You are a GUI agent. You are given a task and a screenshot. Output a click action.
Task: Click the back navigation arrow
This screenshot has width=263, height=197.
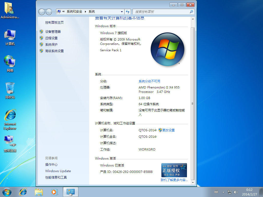(x=42, y=12)
